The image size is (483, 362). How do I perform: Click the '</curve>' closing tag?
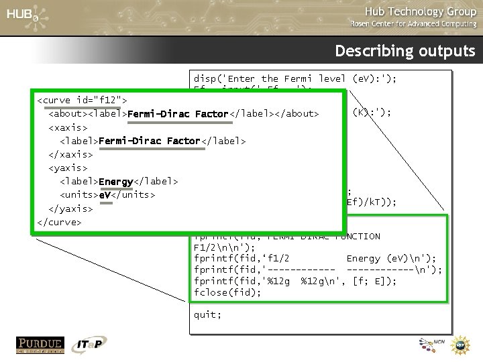[59, 223]
